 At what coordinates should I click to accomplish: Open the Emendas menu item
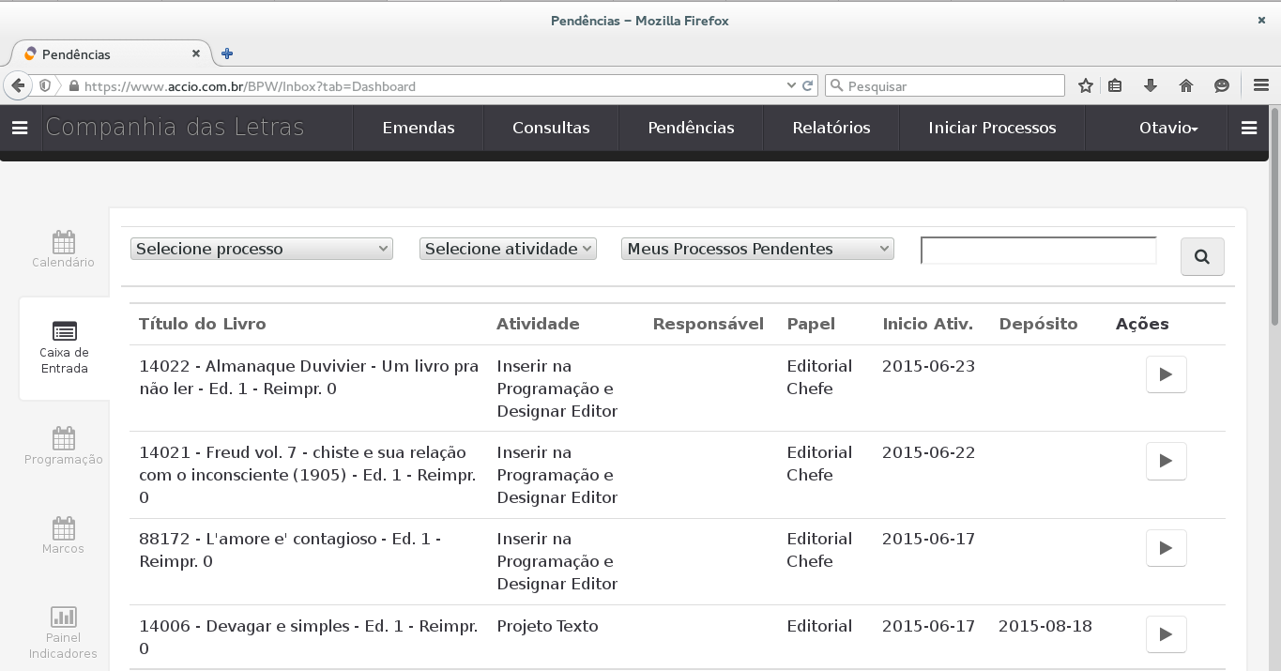coord(419,129)
